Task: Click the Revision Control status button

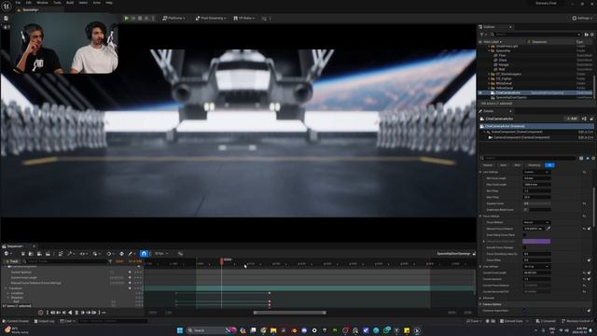Action: [577, 321]
